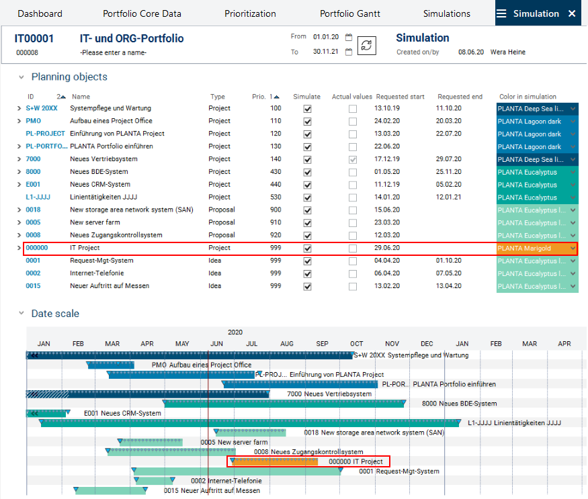Collapse the Planning objects section
The width and height of the screenshot is (588, 499).
[22, 77]
